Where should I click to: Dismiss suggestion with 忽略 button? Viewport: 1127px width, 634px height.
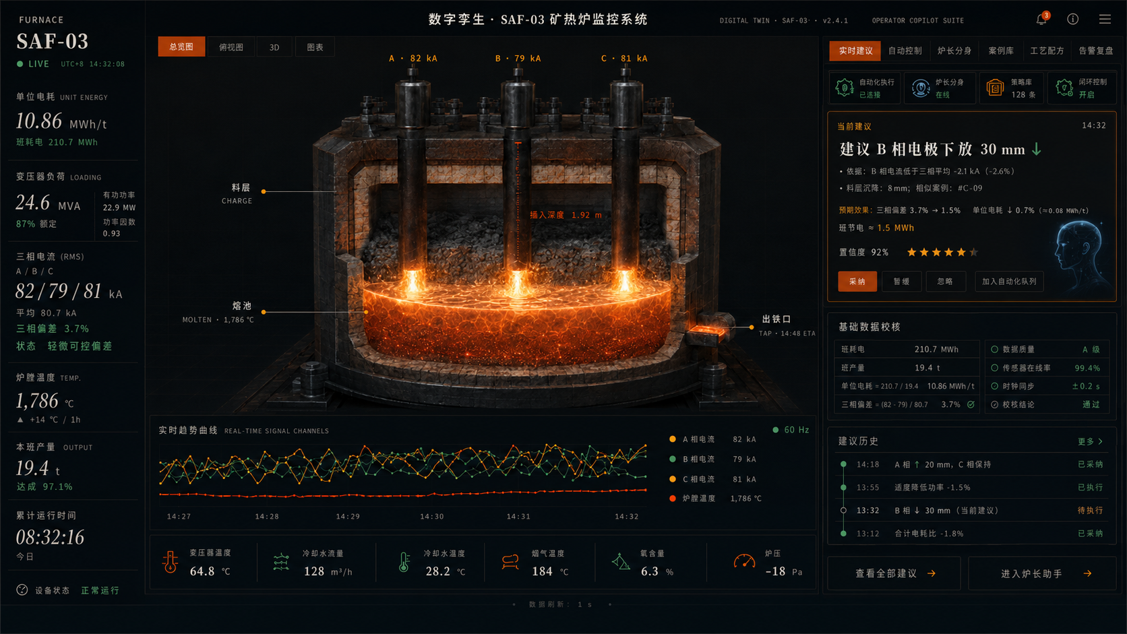pyautogui.click(x=946, y=281)
